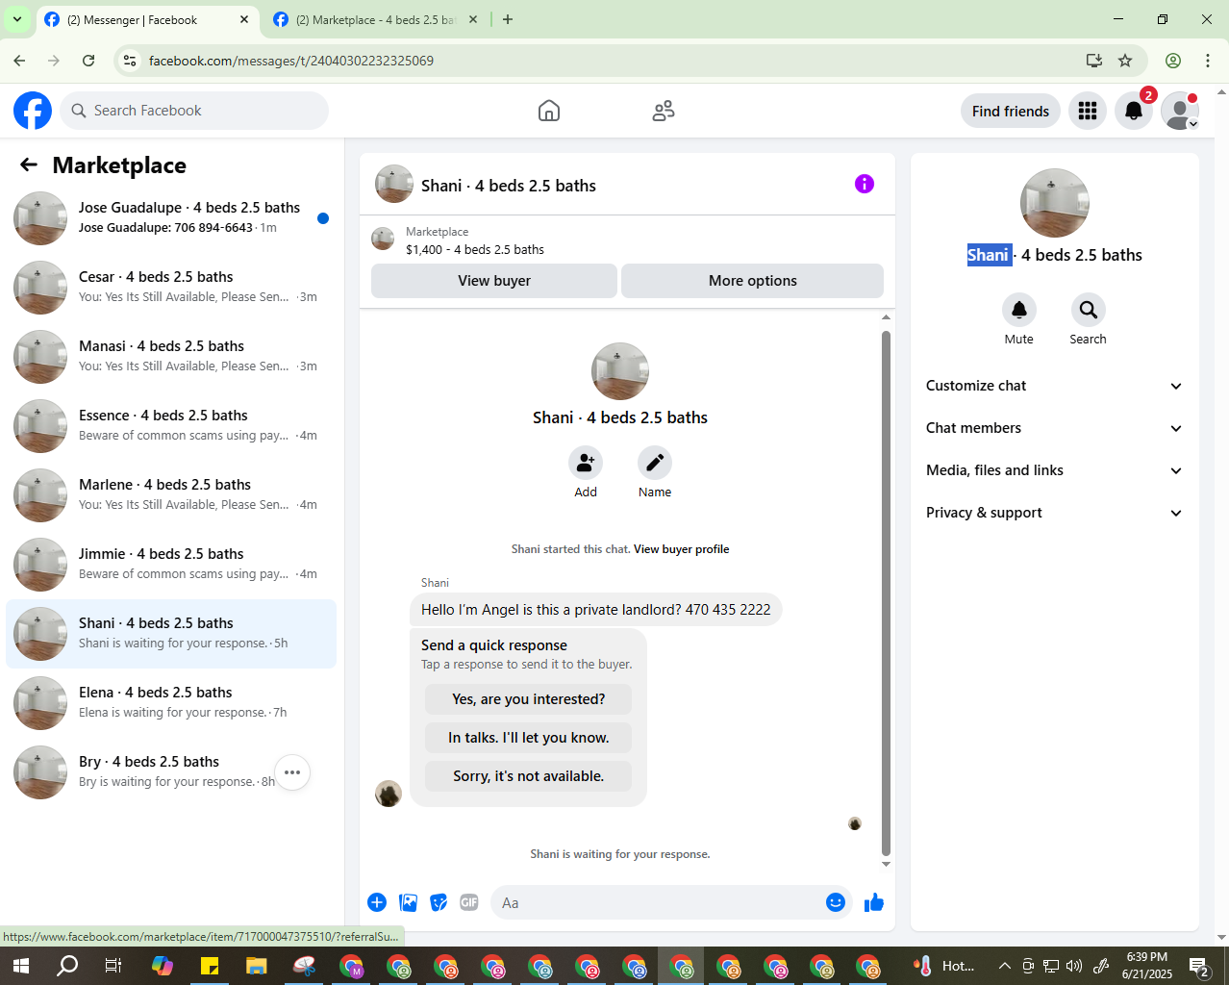This screenshot has height=985, width=1229.
Task: Open Essence 4 beds conversation
Action: tap(171, 426)
